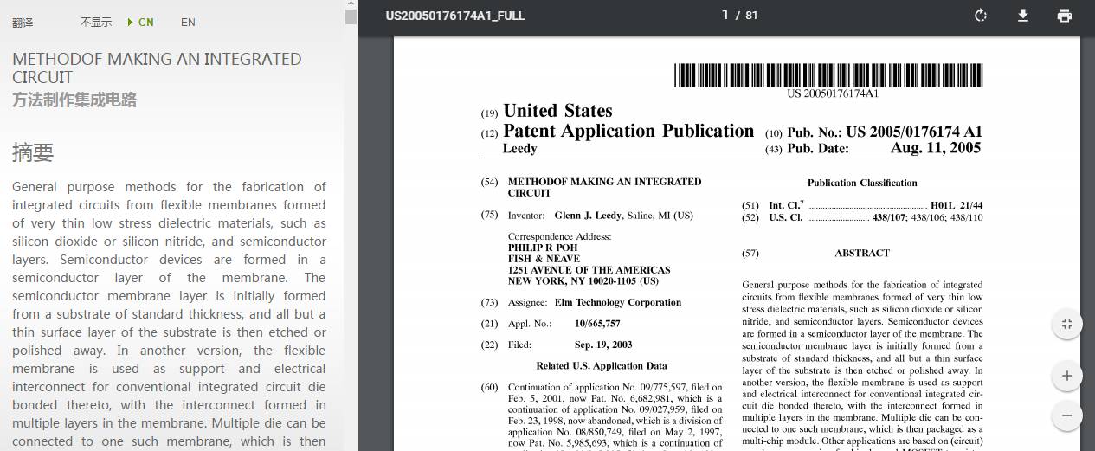Click correspondence name PHILIP R POH
This screenshot has width=1095, height=451.
(x=543, y=248)
